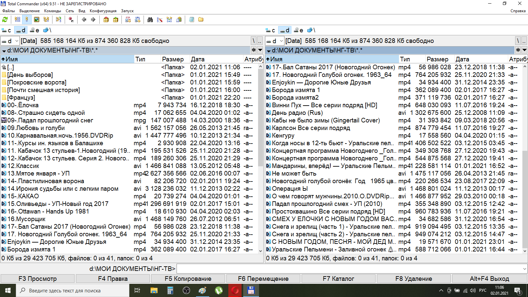Viewport: 528px width, 297px height.
Task: Open the Сеть menu
Action: click(x=70, y=11)
